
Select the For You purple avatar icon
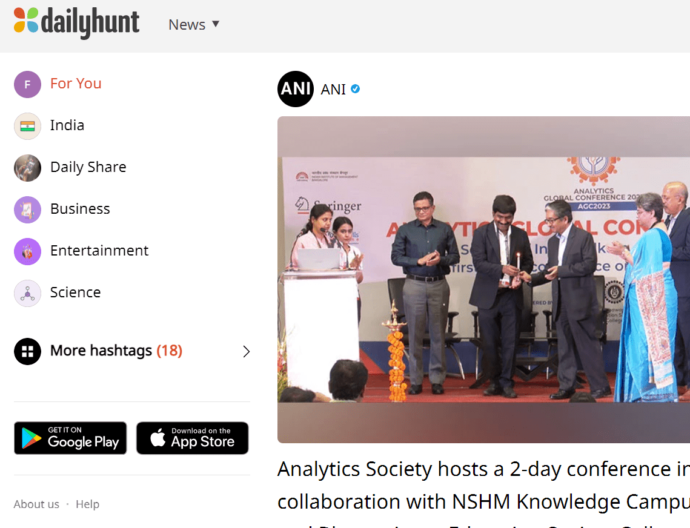27,84
